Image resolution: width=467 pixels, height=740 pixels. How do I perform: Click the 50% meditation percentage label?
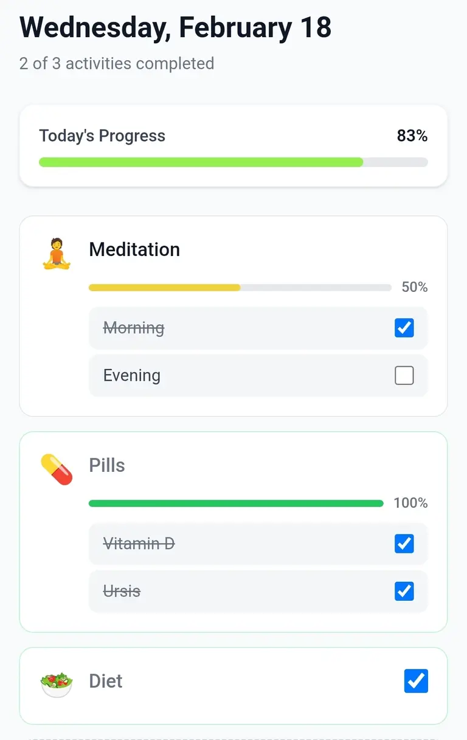pos(414,287)
